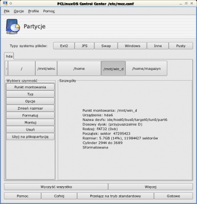Select the /mnt/win_d partition block

click(113, 68)
